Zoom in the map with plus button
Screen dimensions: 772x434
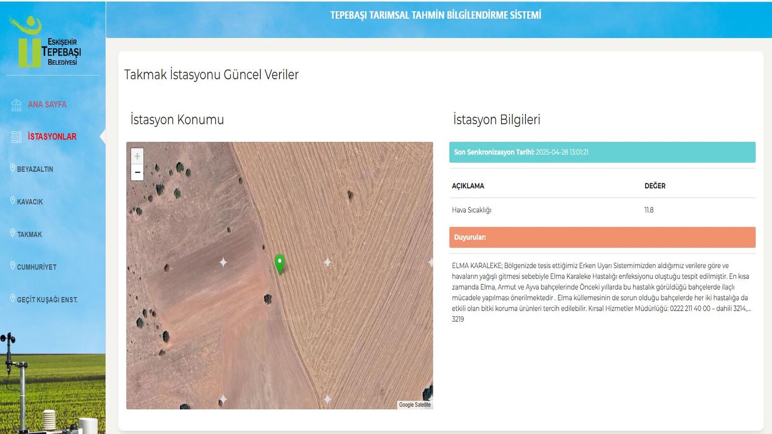pos(138,156)
